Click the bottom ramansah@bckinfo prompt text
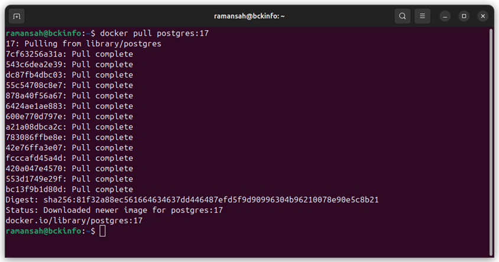This screenshot has width=499, height=262. [43, 231]
